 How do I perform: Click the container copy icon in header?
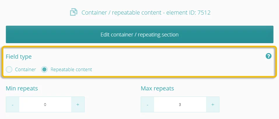[x=74, y=13]
